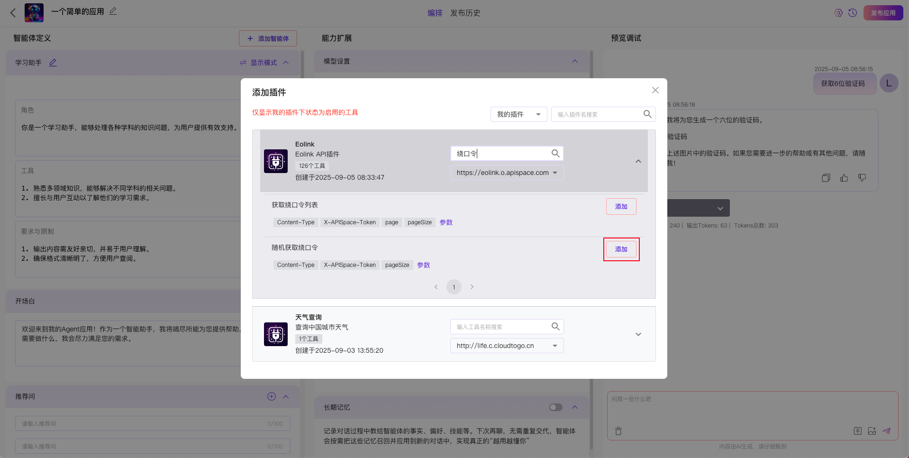Click the plugin name search magnifier icon
This screenshot has width=909, height=458.
point(647,114)
